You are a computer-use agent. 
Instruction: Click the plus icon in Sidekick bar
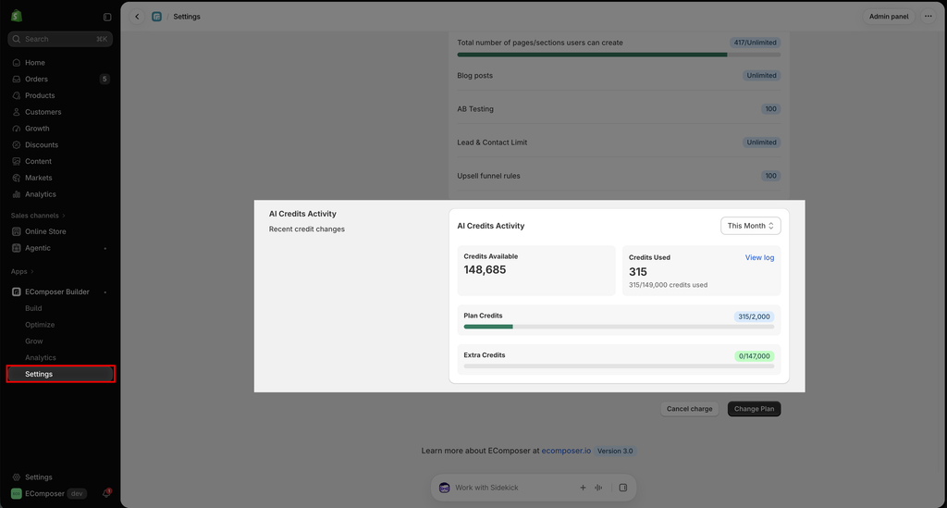[583, 488]
